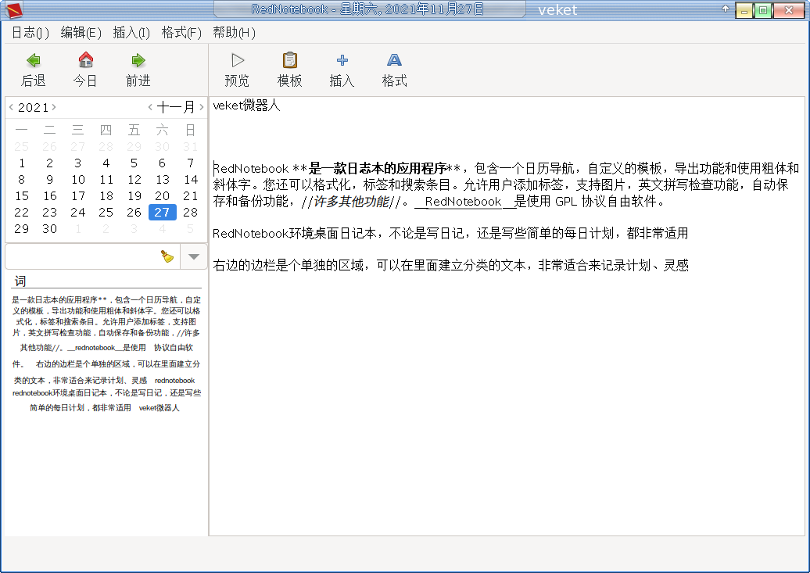
Task: Open the 插入(I) menu
Action: click(131, 33)
